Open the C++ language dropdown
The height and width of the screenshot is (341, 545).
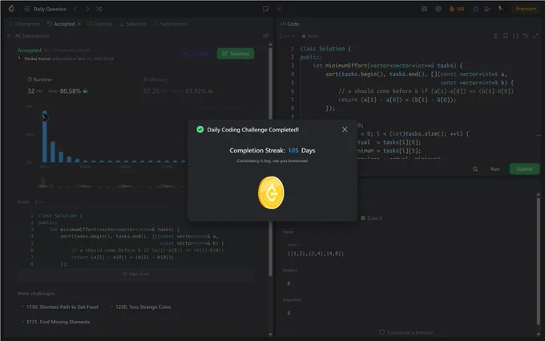pos(287,36)
